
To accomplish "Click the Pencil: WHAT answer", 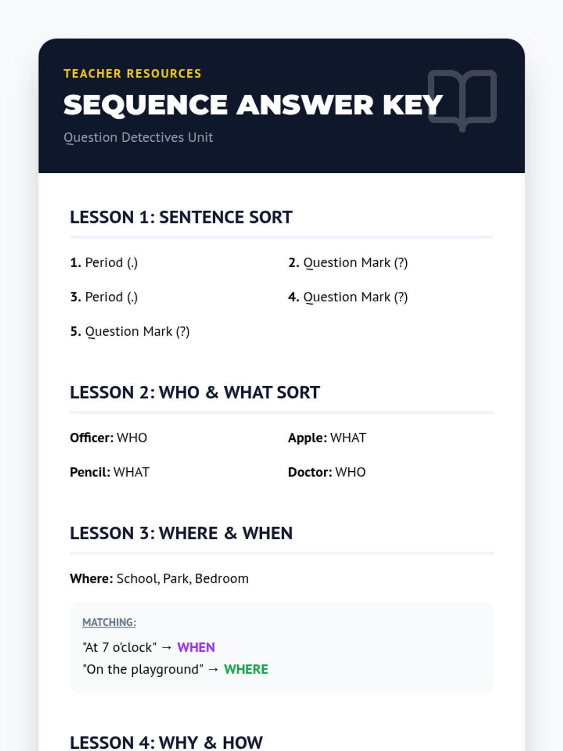I will click(x=110, y=472).
